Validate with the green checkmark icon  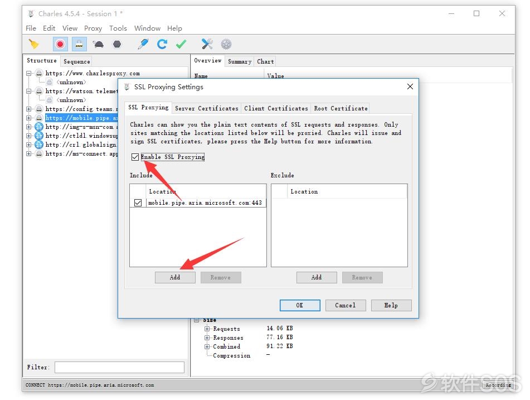pos(181,44)
